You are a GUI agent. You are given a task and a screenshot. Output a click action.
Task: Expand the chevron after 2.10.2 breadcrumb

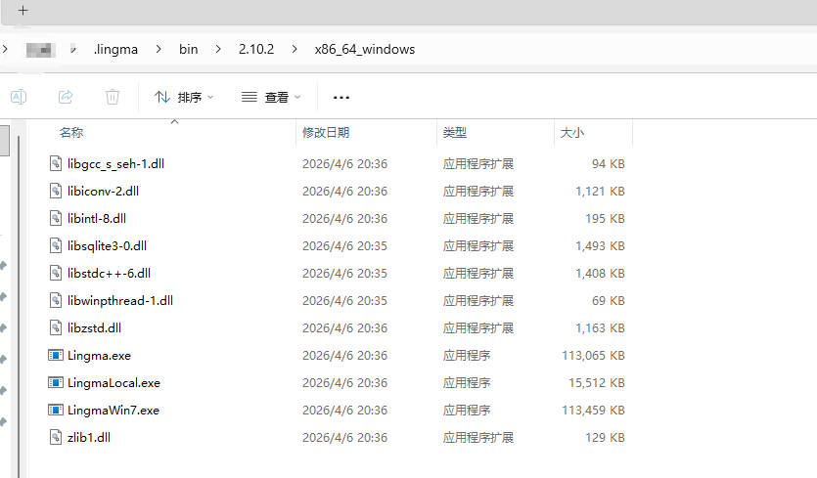(x=295, y=49)
